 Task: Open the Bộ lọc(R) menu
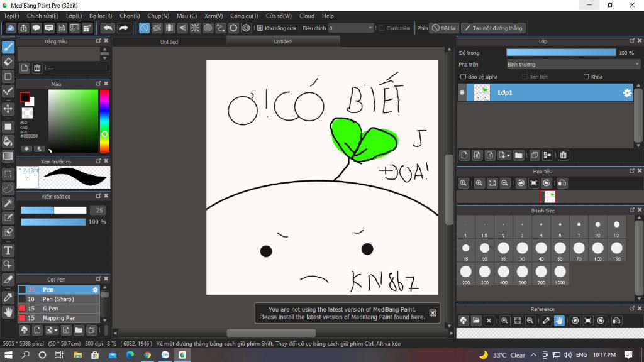101,16
